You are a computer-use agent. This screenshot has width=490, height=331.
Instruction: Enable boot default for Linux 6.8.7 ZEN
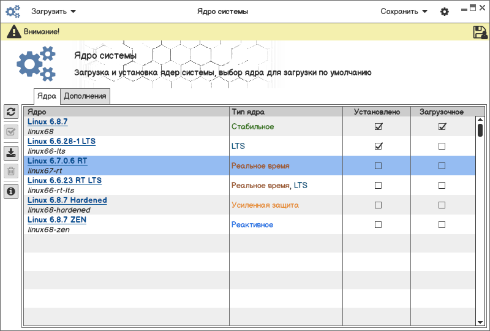(x=442, y=224)
